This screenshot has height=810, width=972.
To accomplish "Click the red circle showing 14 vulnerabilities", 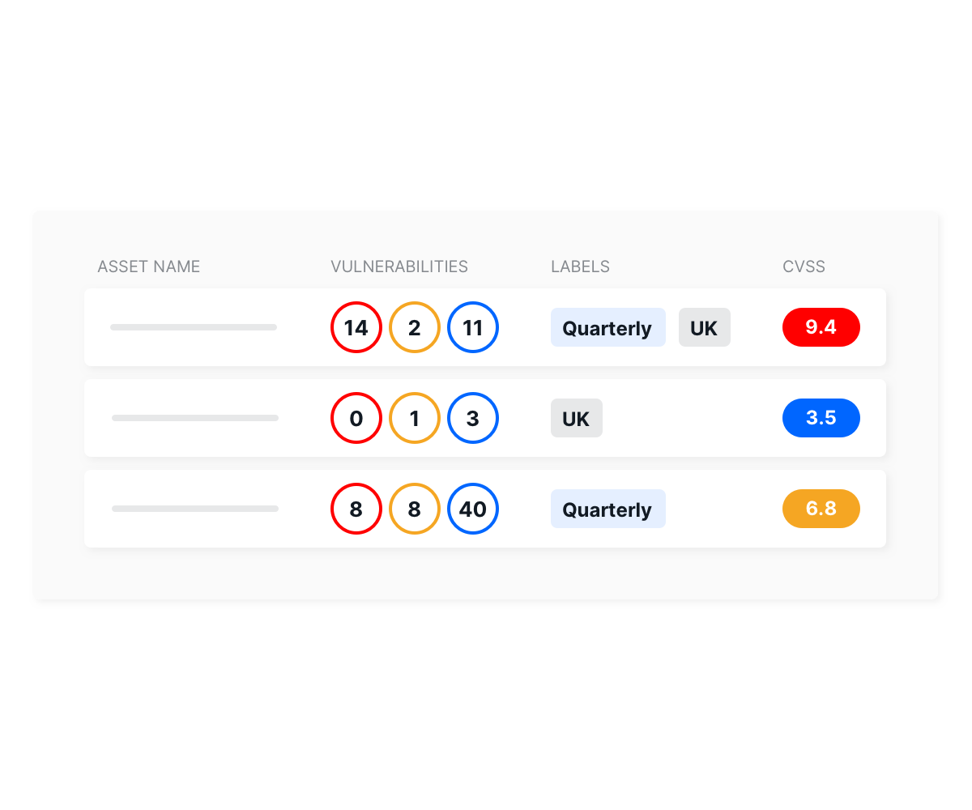I will (x=356, y=327).
